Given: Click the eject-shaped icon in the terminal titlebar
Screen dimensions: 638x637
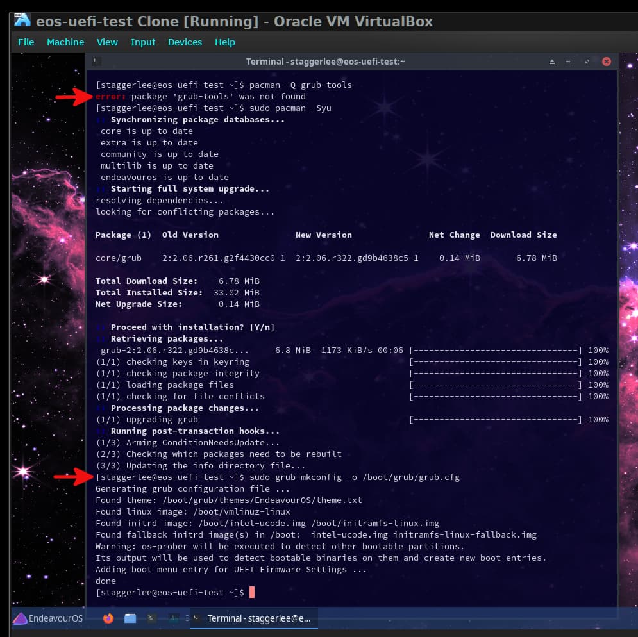Looking at the screenshot, I should [552, 61].
